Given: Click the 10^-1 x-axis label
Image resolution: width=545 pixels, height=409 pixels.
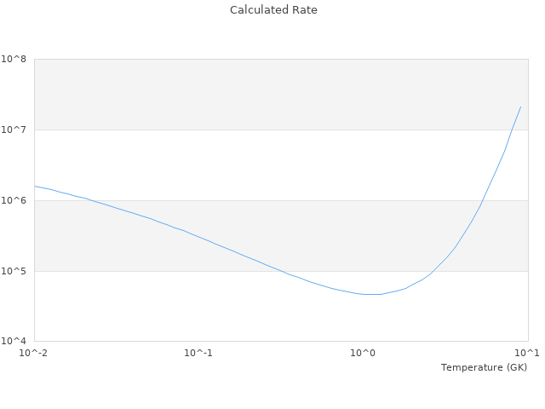Looking at the screenshot, I should coord(198,353).
